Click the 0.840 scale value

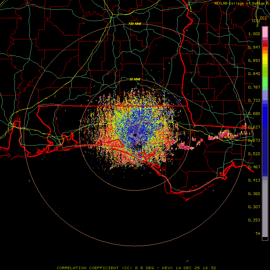coord(254,74)
